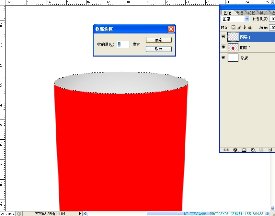Open the layer style (fx) menu

(x=235, y=150)
